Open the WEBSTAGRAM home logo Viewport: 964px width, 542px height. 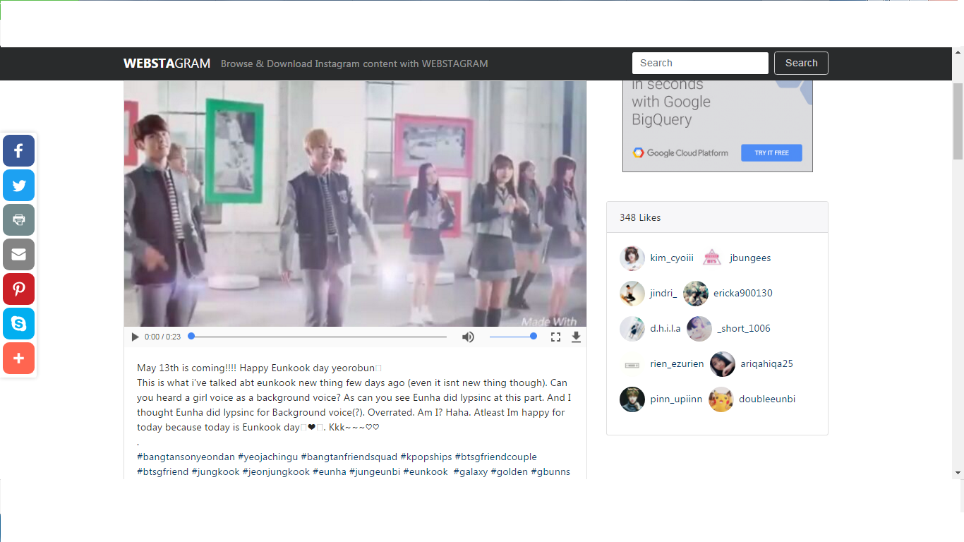coord(167,64)
